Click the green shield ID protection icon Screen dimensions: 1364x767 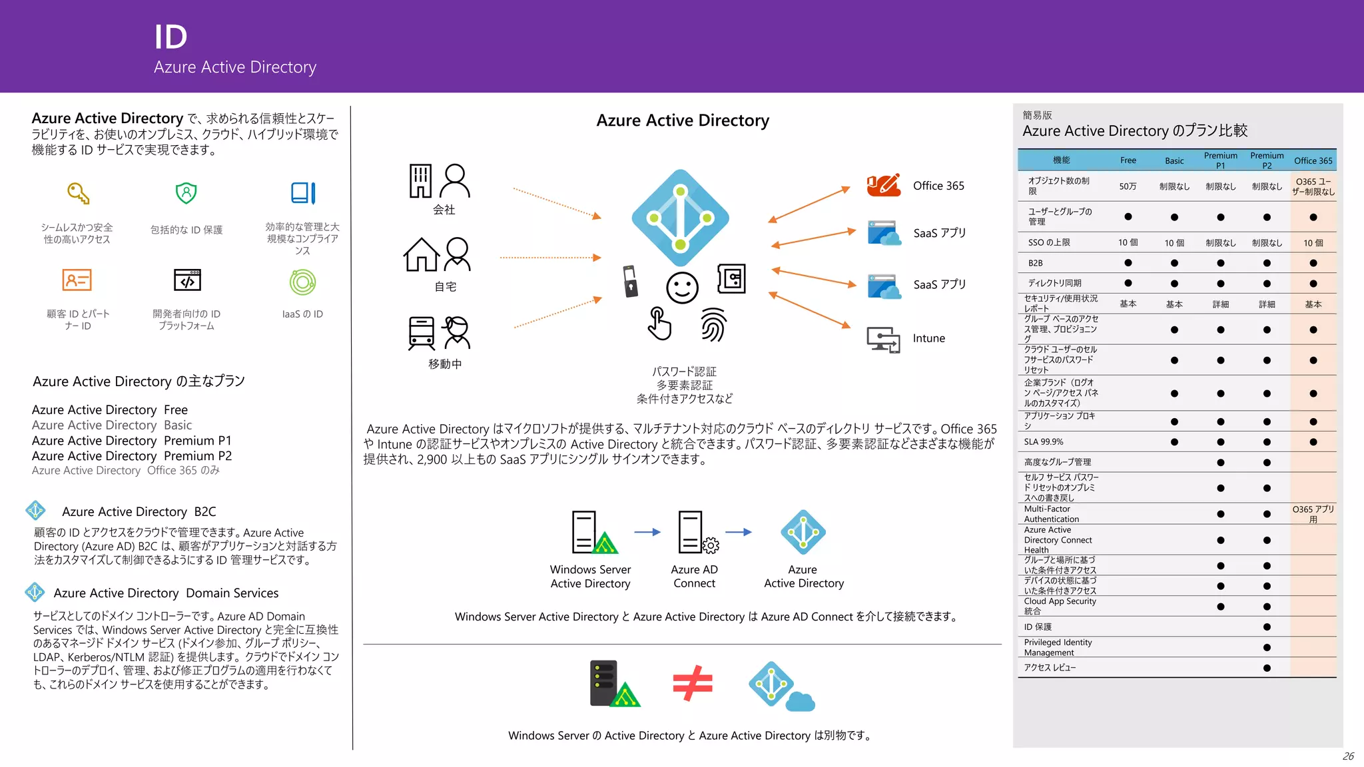[186, 193]
